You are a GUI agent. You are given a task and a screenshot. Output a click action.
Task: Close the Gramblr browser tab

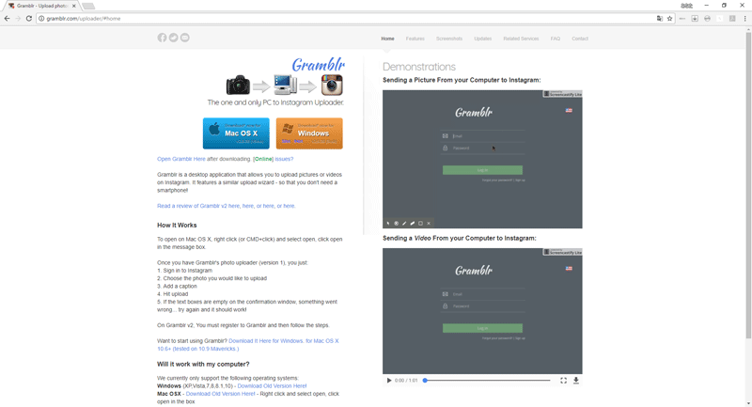pyautogui.click(x=74, y=6)
